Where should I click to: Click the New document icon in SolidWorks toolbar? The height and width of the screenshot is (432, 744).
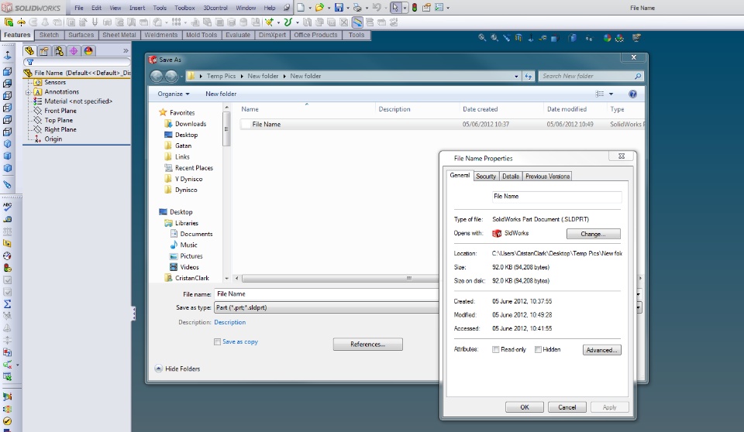pyautogui.click(x=301, y=8)
